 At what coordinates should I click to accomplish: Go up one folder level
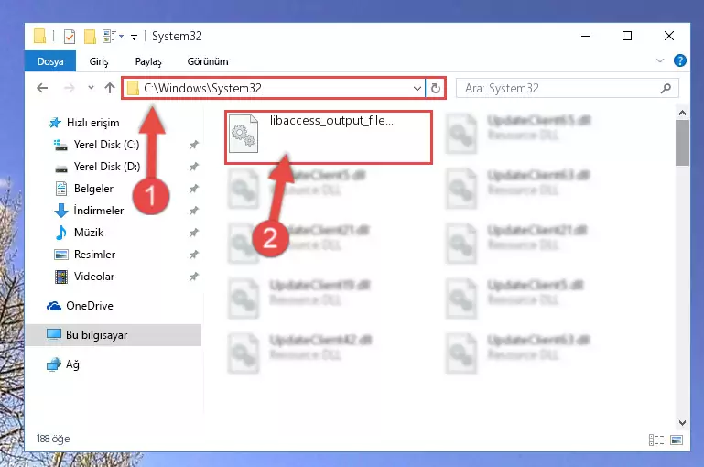tap(110, 88)
